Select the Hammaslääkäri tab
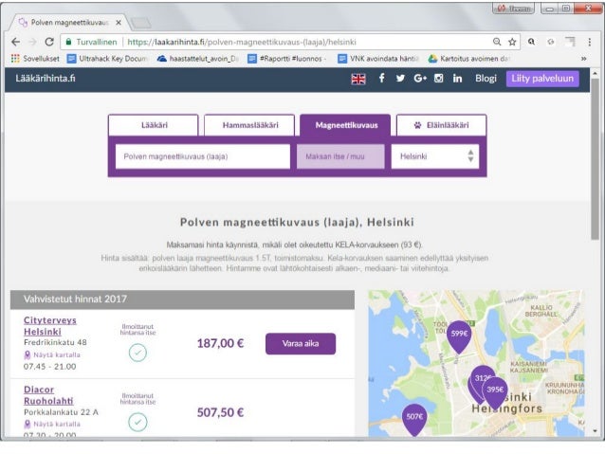605x454 pixels. (x=249, y=125)
